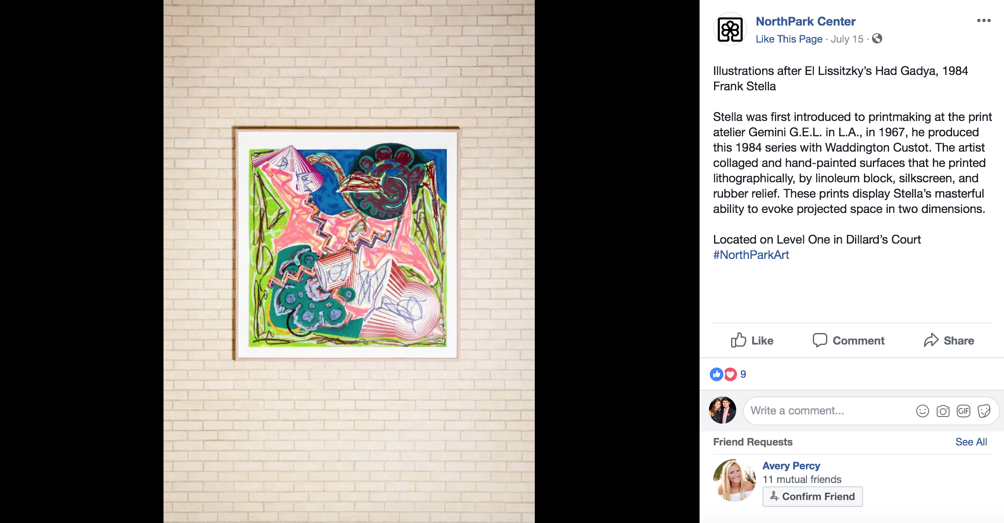Open the blue like reaction icon
Image resolution: width=1004 pixels, height=523 pixels.
click(x=717, y=374)
